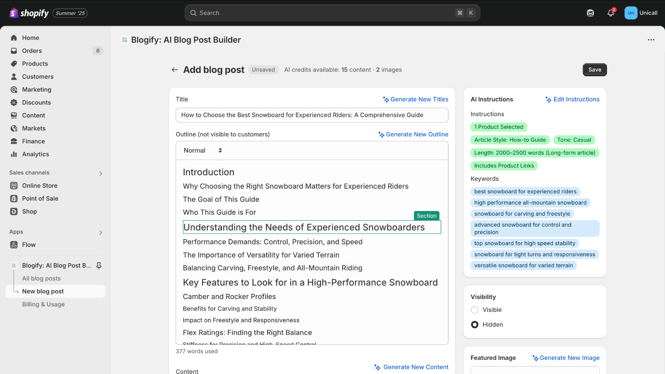Click Generate New Titles link
The image size is (665, 374).
coord(416,99)
